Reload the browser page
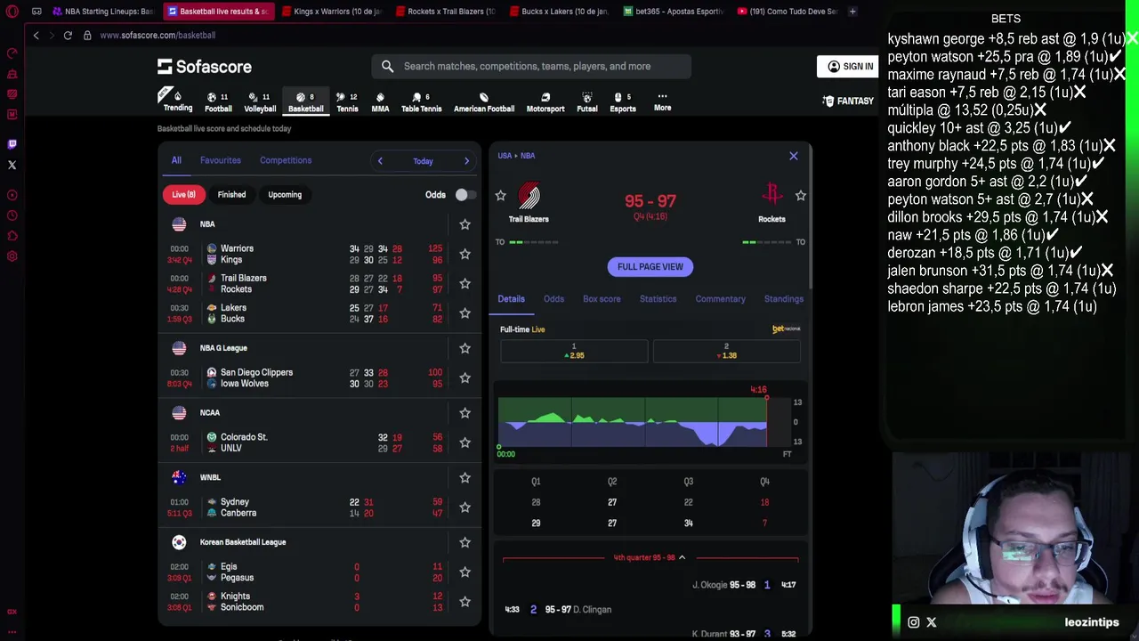This screenshot has width=1139, height=641. pos(68,35)
